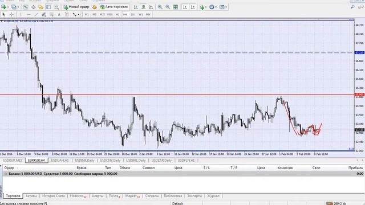Screen dimensions: 365x205
Task: Select the Fibonacci retracement tool
Action: [x=51, y=14]
